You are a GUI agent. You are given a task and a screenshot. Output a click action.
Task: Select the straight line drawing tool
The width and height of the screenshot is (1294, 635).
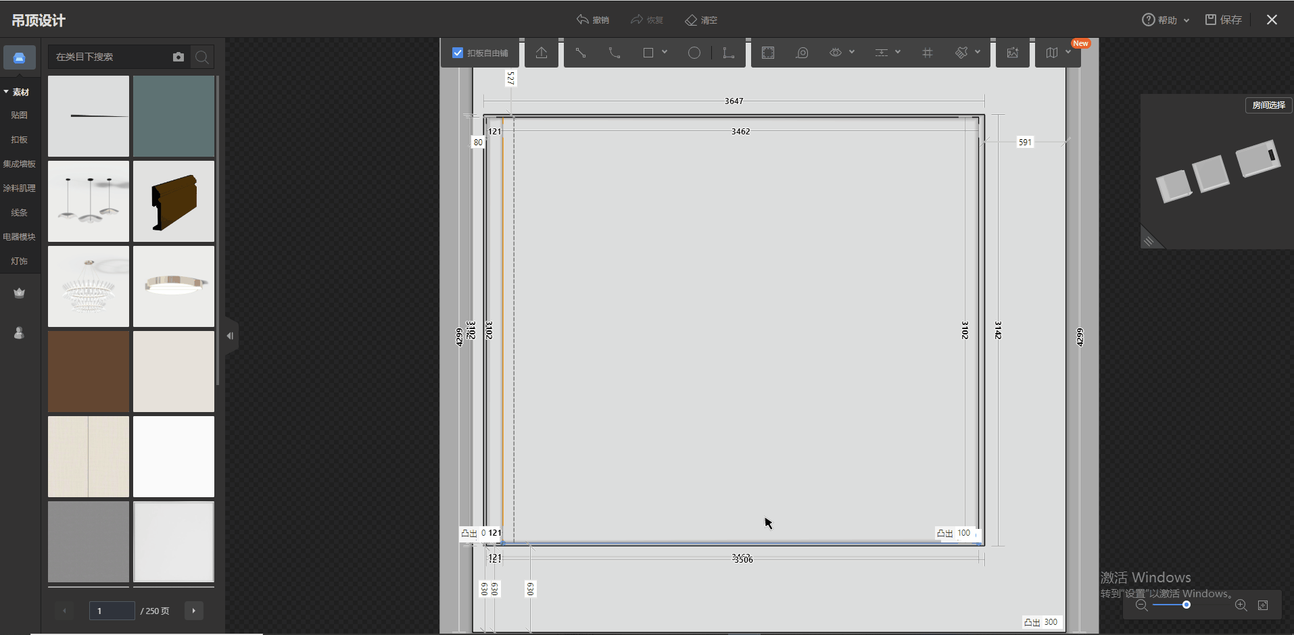coord(580,53)
